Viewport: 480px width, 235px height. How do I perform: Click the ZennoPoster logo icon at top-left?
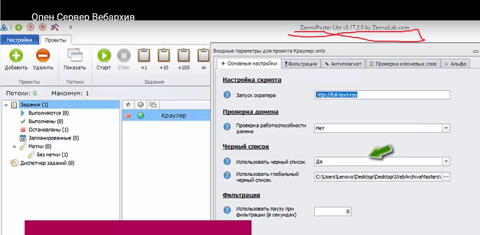(x=4, y=27)
